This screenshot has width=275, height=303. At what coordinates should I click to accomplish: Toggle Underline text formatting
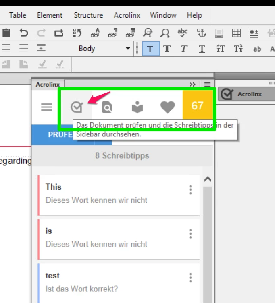click(x=202, y=49)
